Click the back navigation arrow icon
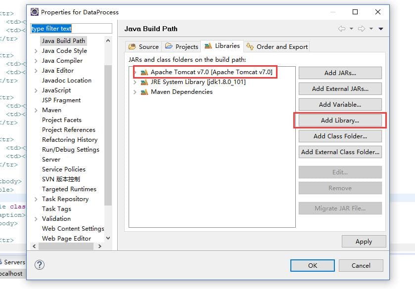The height and width of the screenshot is (289, 415). [342, 29]
